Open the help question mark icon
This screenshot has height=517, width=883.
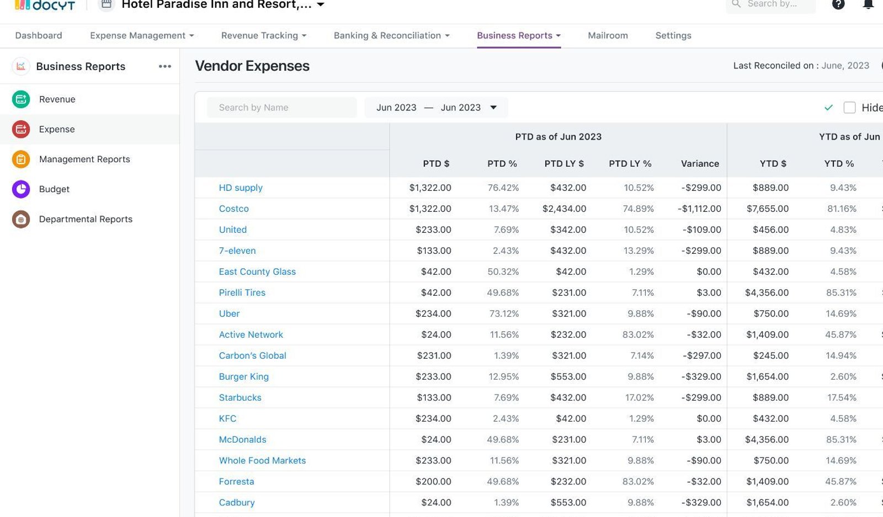(838, 4)
